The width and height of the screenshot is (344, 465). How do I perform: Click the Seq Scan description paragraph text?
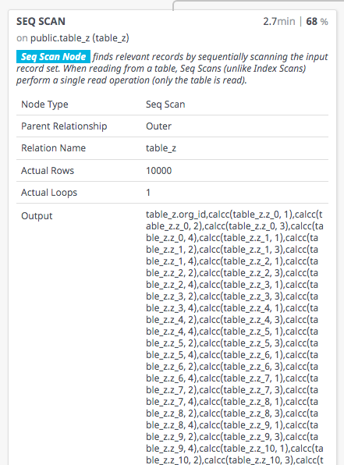click(x=172, y=69)
